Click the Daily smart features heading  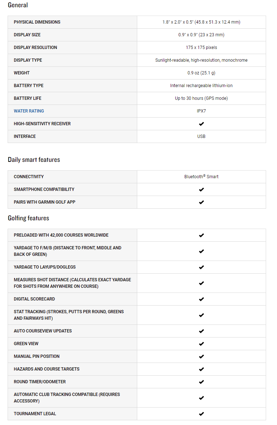click(x=34, y=160)
